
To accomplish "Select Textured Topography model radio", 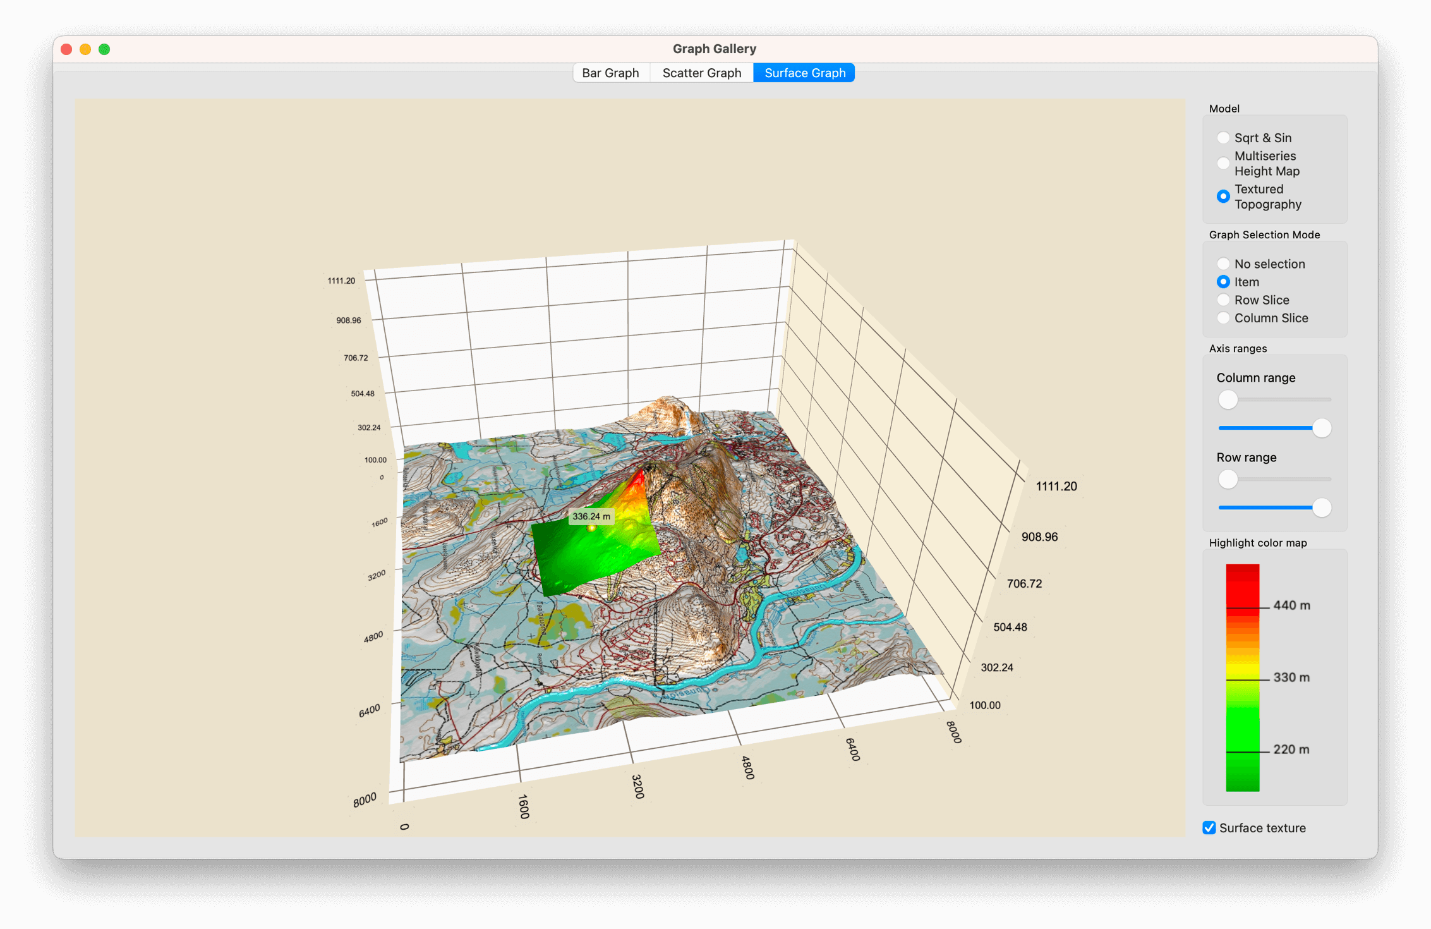I will (1223, 197).
